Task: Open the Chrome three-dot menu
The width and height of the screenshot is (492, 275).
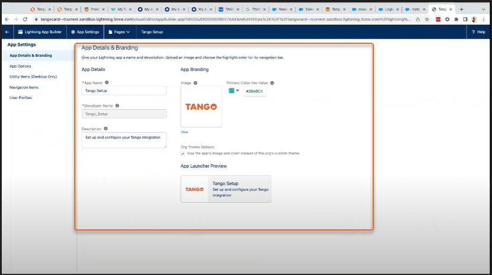Action: (484, 20)
